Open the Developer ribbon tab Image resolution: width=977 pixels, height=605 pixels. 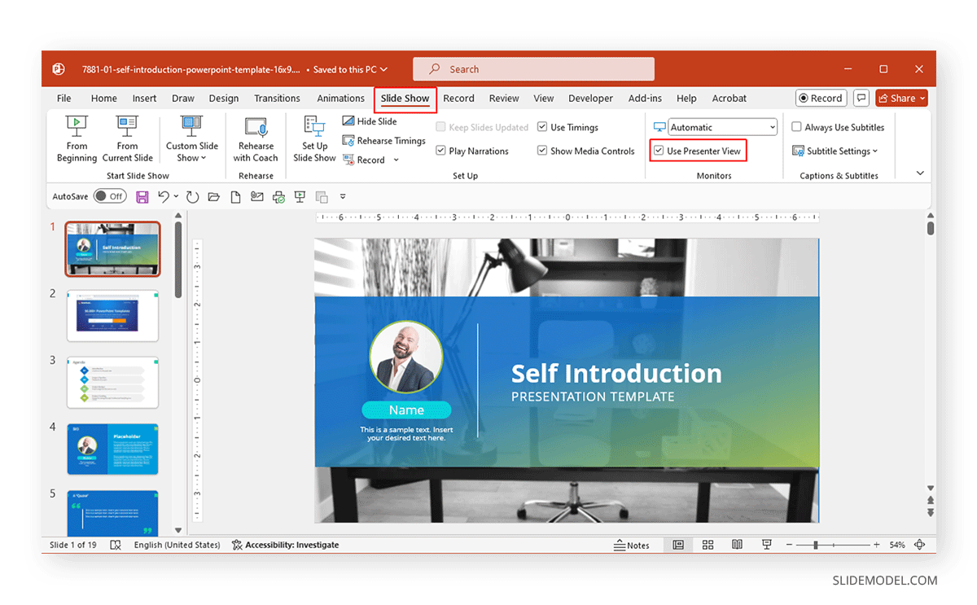(590, 98)
